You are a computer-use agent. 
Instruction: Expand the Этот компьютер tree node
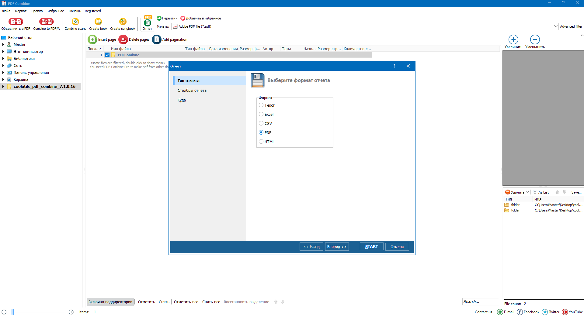pyautogui.click(x=3, y=52)
